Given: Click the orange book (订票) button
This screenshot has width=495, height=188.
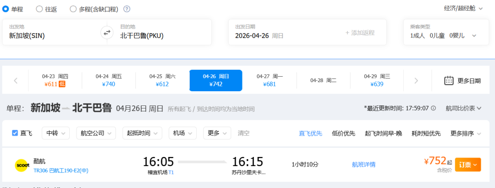Looking at the screenshot, I should click(467, 165).
